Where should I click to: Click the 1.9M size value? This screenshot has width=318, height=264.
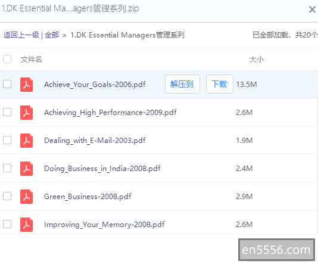pyautogui.click(x=244, y=141)
